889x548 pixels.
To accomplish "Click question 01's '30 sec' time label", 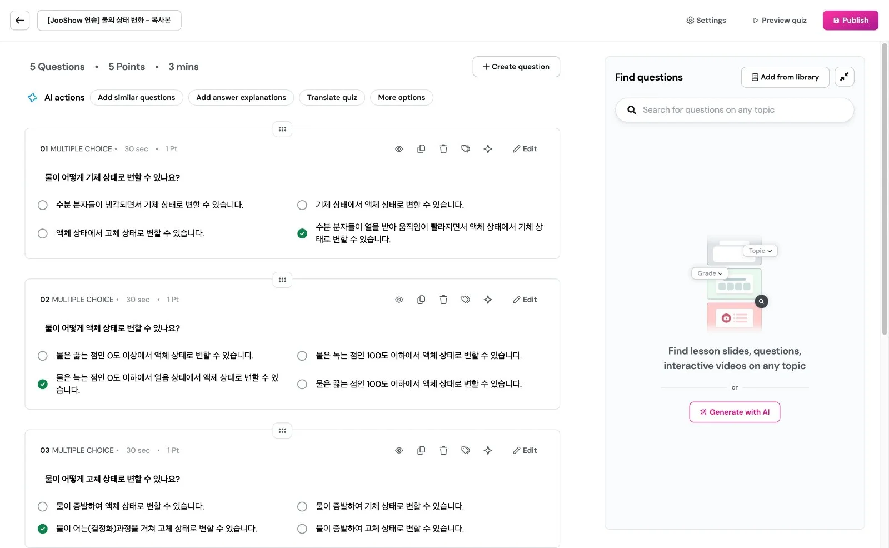I will coord(136,149).
